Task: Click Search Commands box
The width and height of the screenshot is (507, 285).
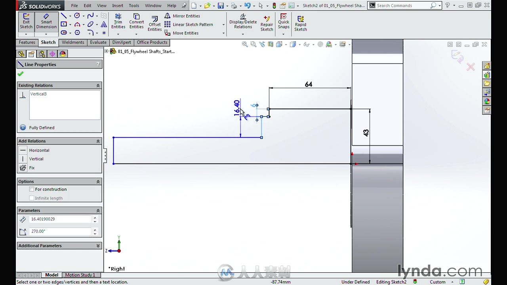Action: tap(402, 6)
